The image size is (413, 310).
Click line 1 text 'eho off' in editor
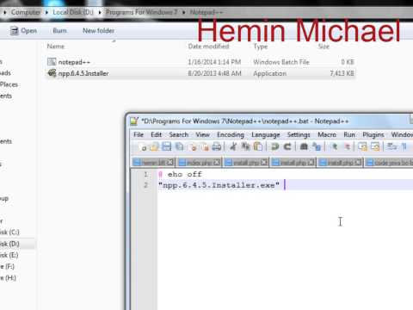pyautogui.click(x=185, y=174)
